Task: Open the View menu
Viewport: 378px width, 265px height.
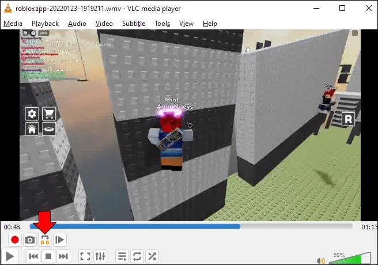Action: [x=186, y=24]
